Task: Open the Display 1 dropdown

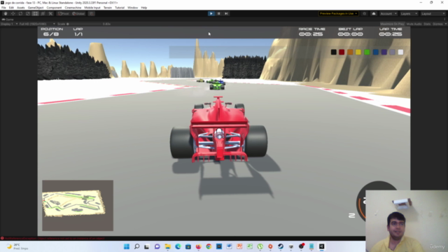Action: [9, 24]
